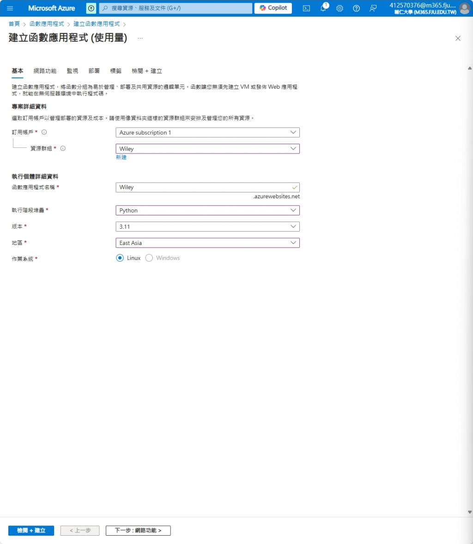Click the 檢閱 + 建立 blue button
The image size is (473, 544).
pyautogui.click(x=31, y=531)
